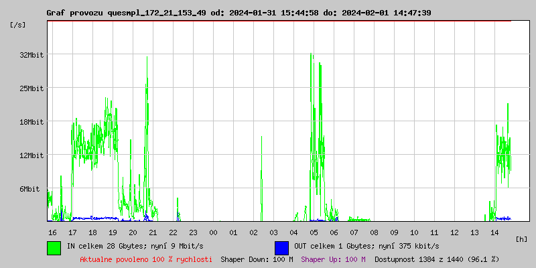The image size is (536, 268).
Task: Click the green IN legend color square
Action: [54, 247]
